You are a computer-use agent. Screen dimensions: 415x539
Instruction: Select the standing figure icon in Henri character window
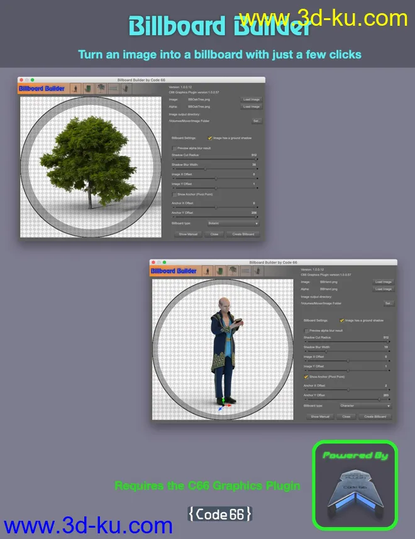(x=207, y=271)
